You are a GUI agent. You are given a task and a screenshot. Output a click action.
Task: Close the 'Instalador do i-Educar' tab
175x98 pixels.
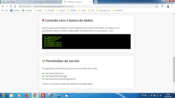tap(91, 2)
